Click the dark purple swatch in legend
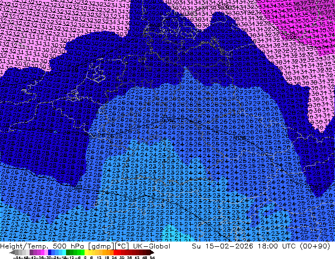Screen dimensions: 335x259 click(31, 252)
